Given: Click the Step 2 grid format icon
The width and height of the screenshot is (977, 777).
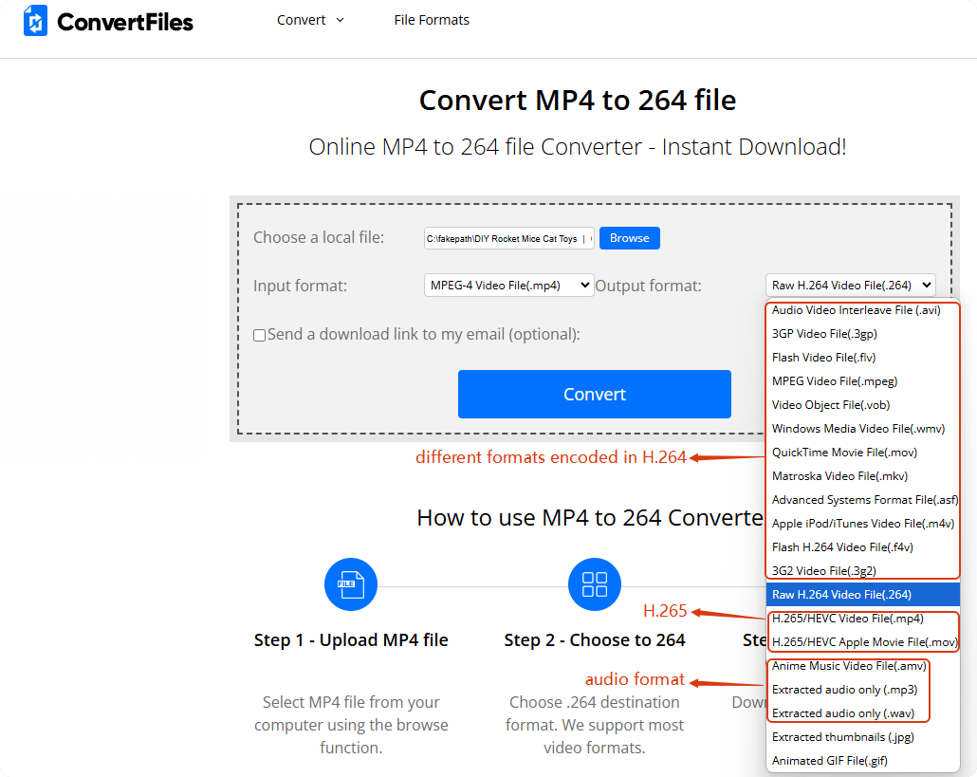Looking at the screenshot, I should (x=595, y=584).
